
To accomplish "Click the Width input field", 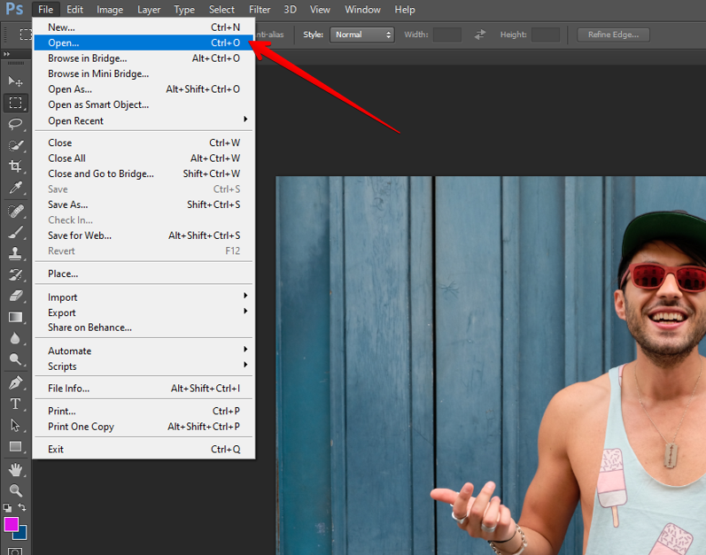I will tap(446, 35).
